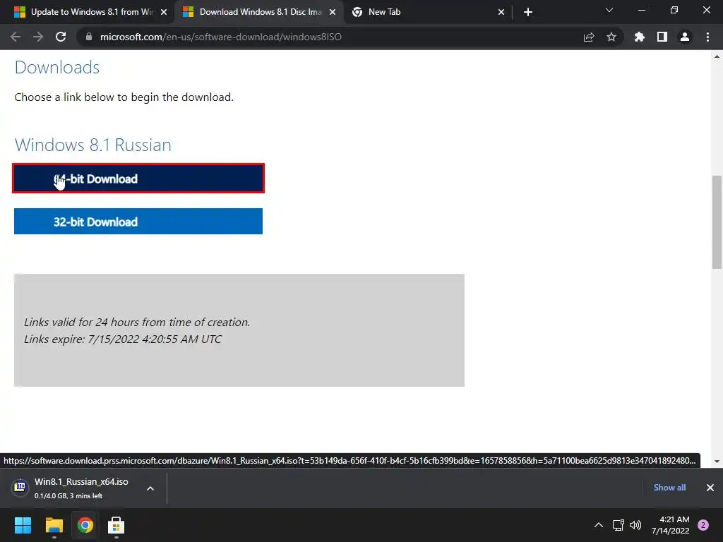Open the clock showing 4:21 AM

(x=670, y=525)
